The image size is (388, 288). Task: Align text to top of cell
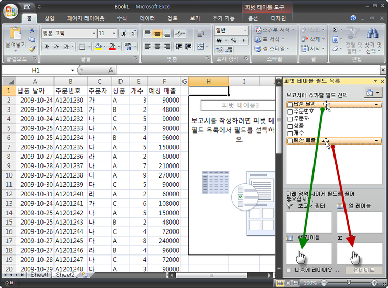[147, 34]
